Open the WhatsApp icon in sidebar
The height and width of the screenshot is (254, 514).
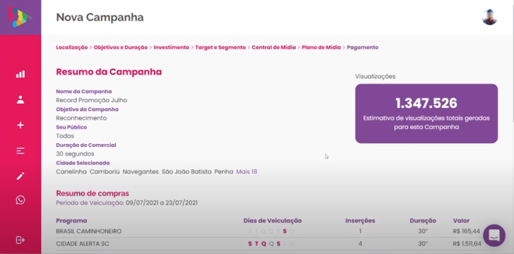coord(21,200)
